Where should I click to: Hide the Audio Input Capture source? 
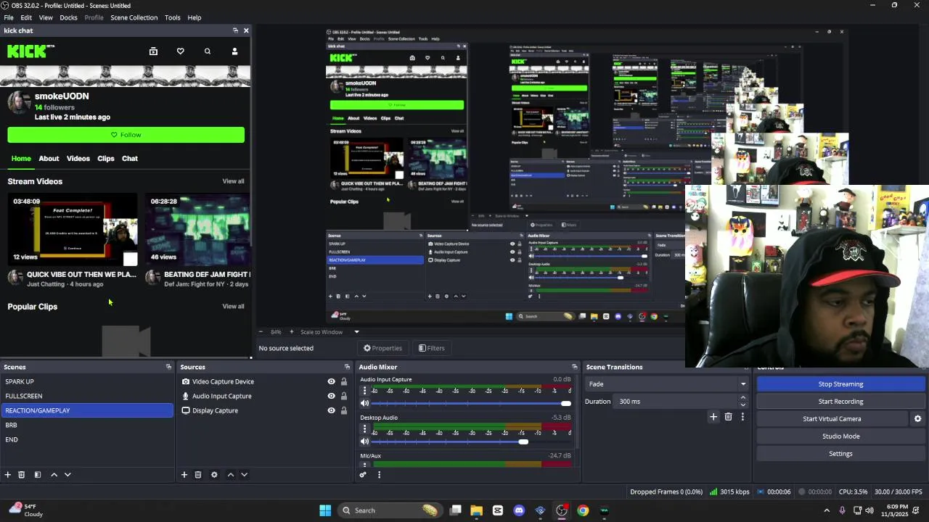[x=332, y=396]
